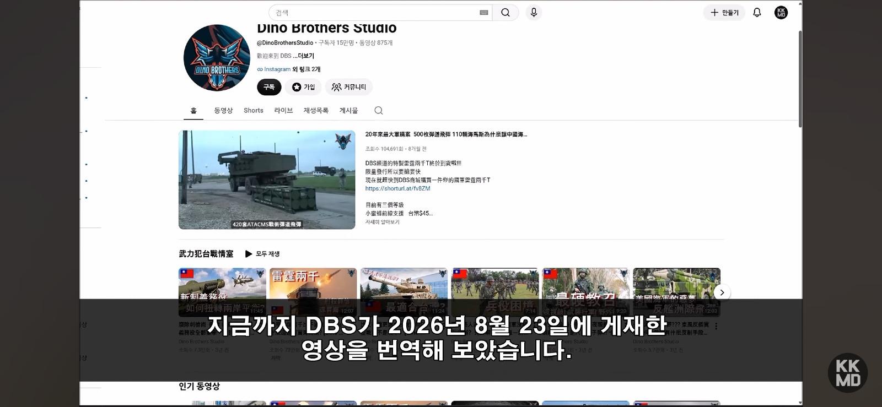
Task: Open the notifications bell
Action: coord(757,13)
